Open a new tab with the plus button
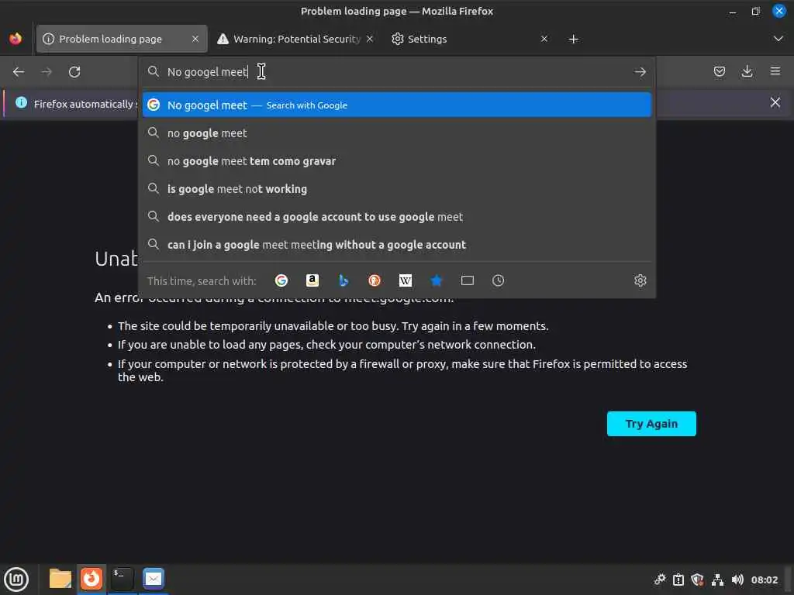Screen dimensions: 794x595 pos(573,39)
